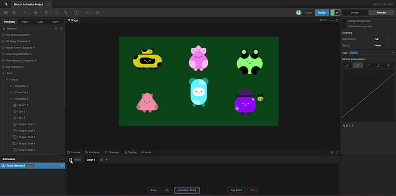The width and height of the screenshot is (396, 196).
Task: Pick the diamond shape tool
Action: pyautogui.click(x=36, y=13)
